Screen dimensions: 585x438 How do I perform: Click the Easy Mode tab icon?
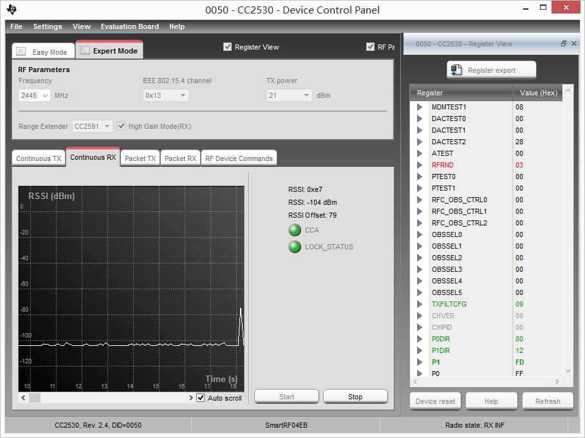click(21, 51)
